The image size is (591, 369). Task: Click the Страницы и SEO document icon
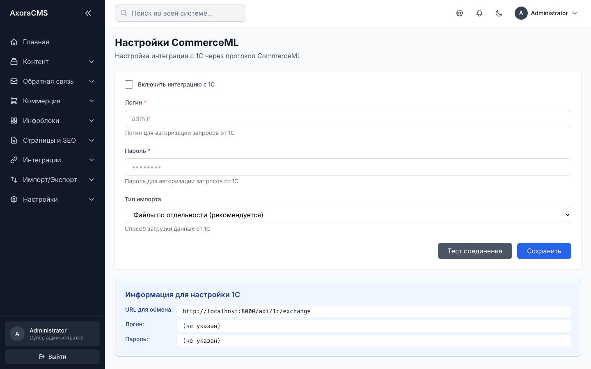click(14, 140)
